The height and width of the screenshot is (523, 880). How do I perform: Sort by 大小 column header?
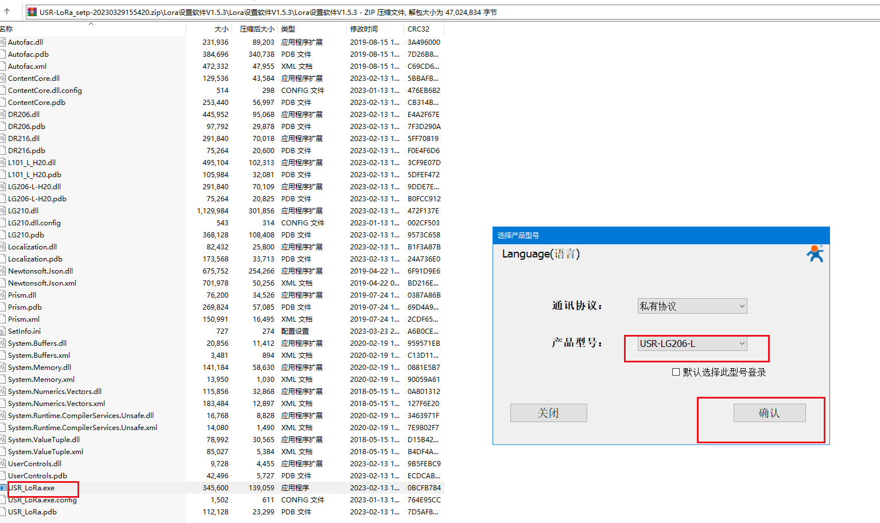tap(221, 29)
